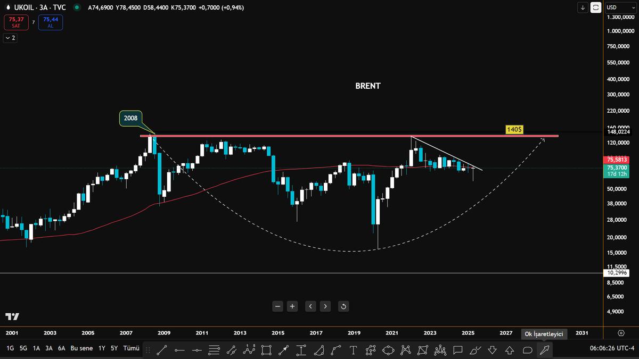
Task: Select the arc/angle drawing tool
Action: tap(319, 350)
